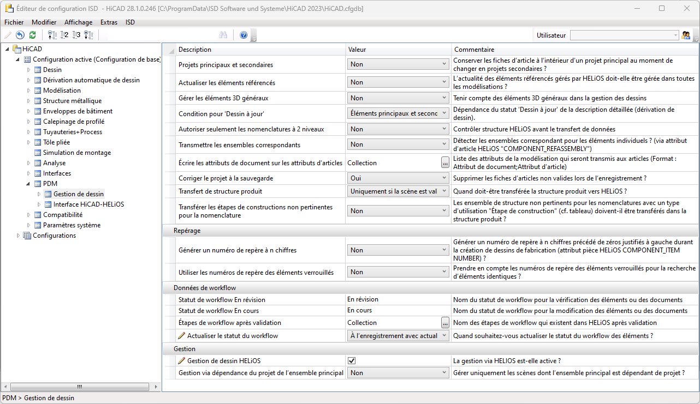The height and width of the screenshot is (404, 700).
Task: Click the Compatibilité node icon
Action: tap(38, 215)
